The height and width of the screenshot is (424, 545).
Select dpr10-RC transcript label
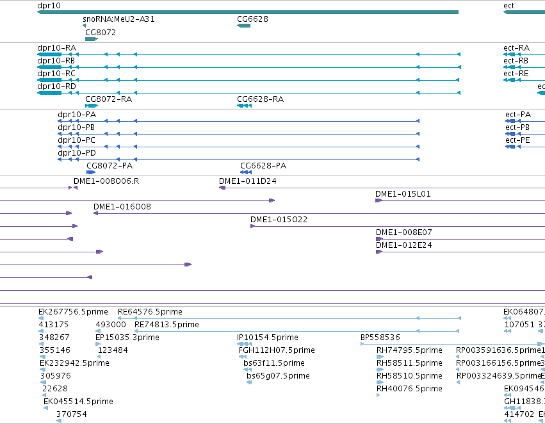pyautogui.click(x=56, y=74)
